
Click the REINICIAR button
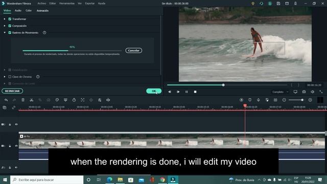[12, 91]
